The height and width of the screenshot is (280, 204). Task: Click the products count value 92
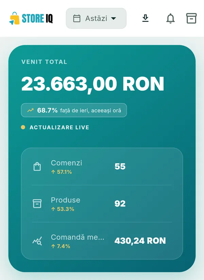120,203
